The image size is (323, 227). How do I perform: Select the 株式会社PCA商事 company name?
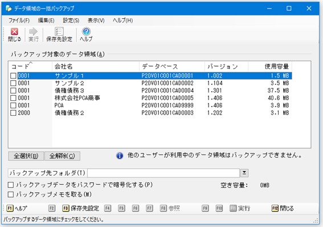click(x=77, y=98)
